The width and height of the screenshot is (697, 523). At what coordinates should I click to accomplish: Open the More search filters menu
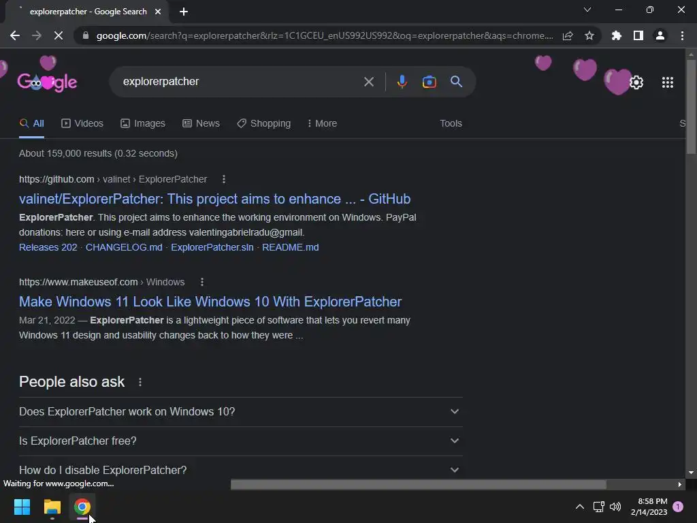click(322, 124)
